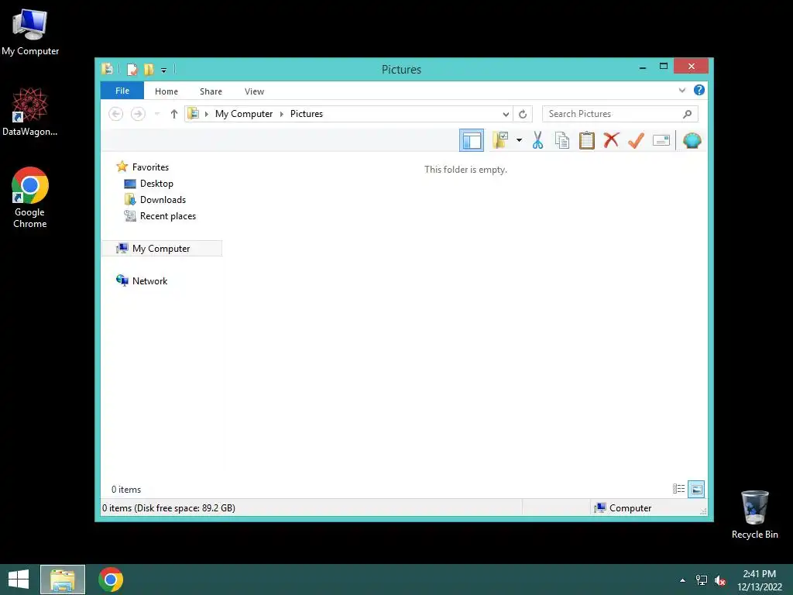Click File Explorer in the taskbar
This screenshot has height=595, width=793.
pyautogui.click(x=63, y=580)
